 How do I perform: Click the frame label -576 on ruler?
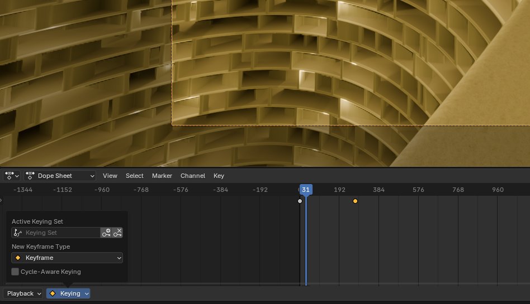pos(181,190)
